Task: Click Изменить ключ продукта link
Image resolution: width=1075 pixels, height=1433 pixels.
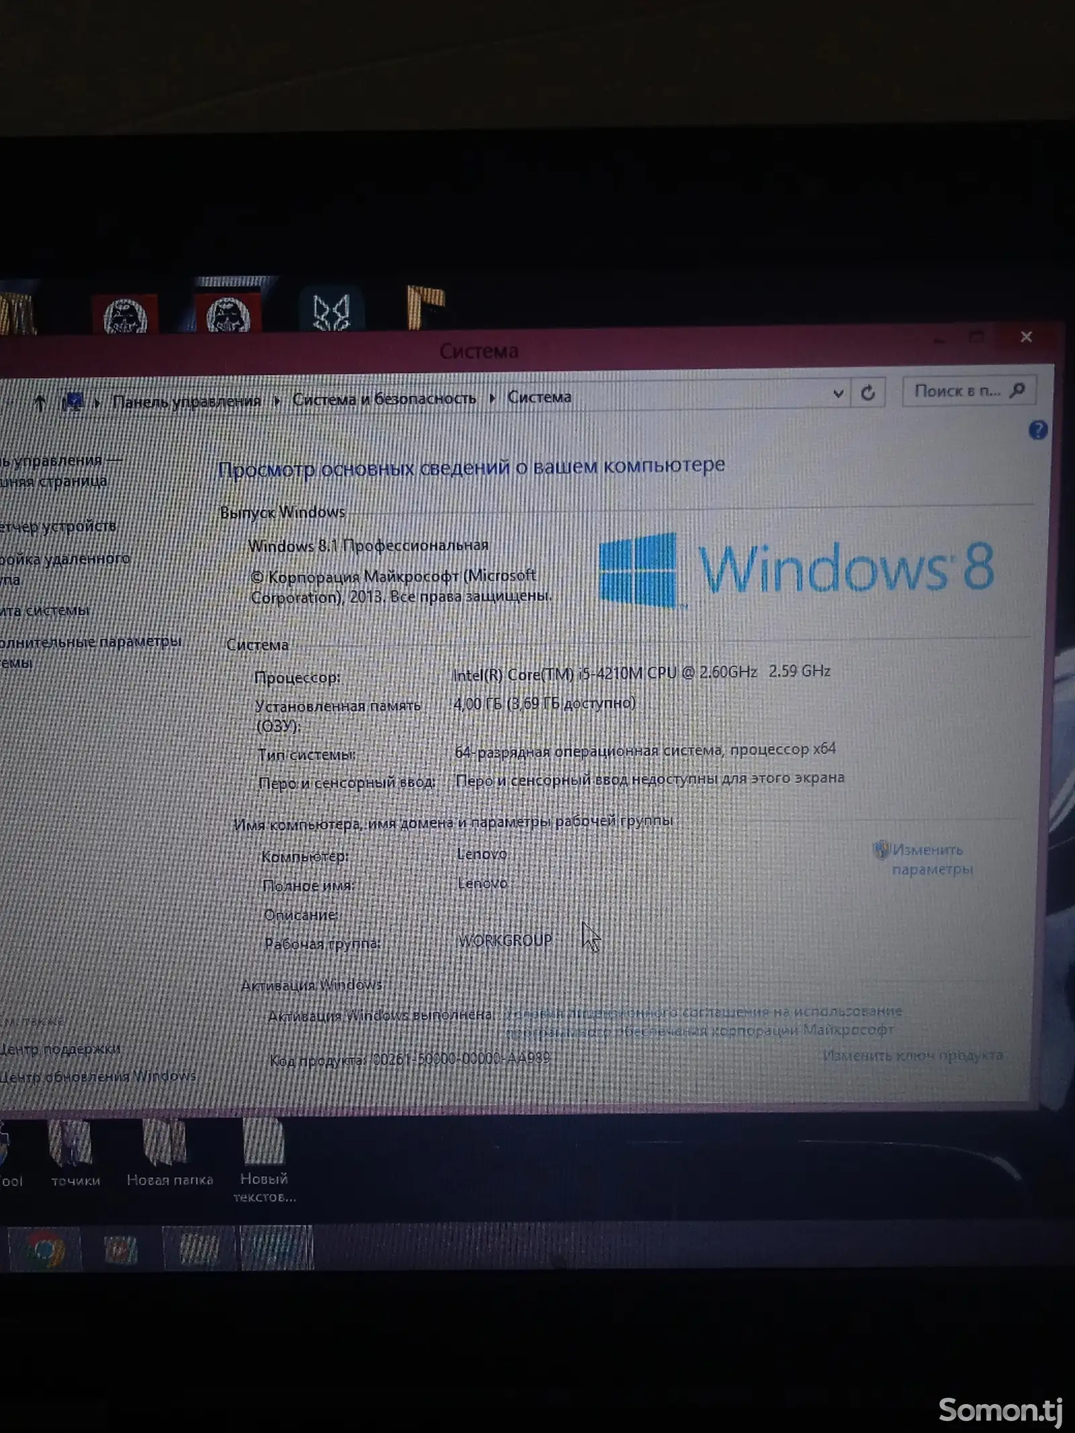Action: [x=912, y=1056]
